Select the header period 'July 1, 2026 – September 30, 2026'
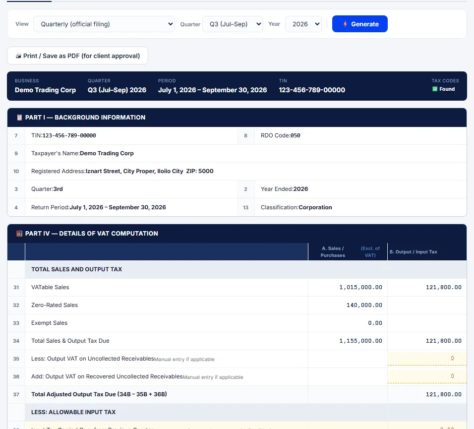The width and height of the screenshot is (474, 429). point(213,90)
